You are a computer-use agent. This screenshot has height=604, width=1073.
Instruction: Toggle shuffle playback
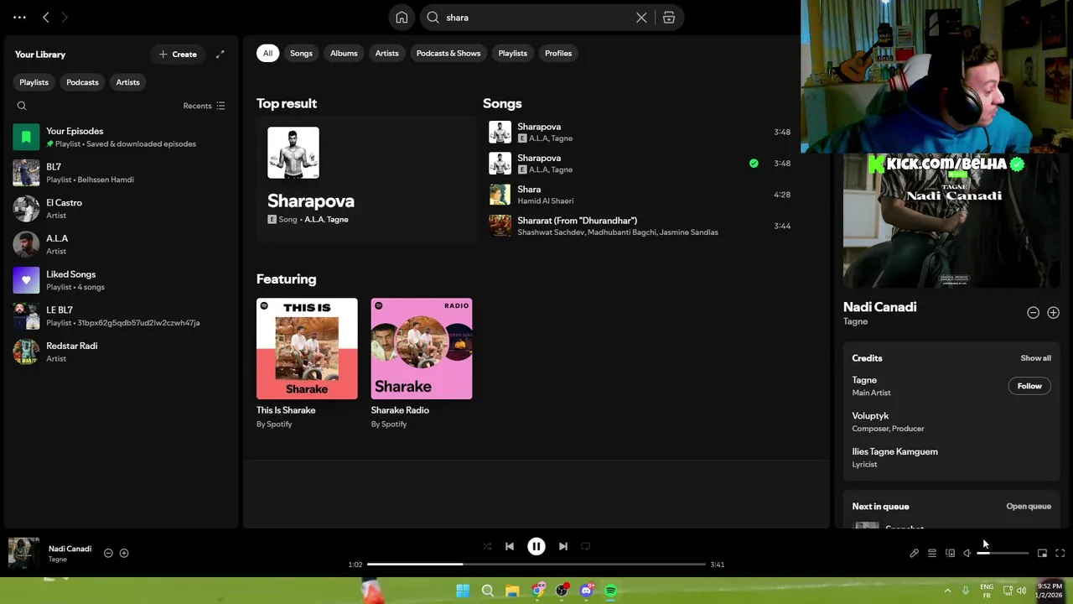pyautogui.click(x=487, y=546)
